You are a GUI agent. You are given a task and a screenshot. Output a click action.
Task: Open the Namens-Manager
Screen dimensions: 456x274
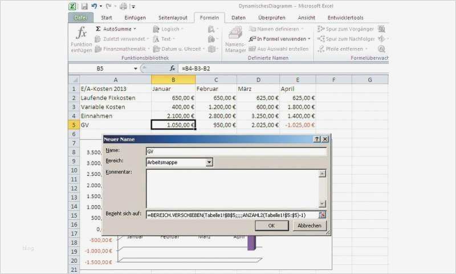coord(235,39)
